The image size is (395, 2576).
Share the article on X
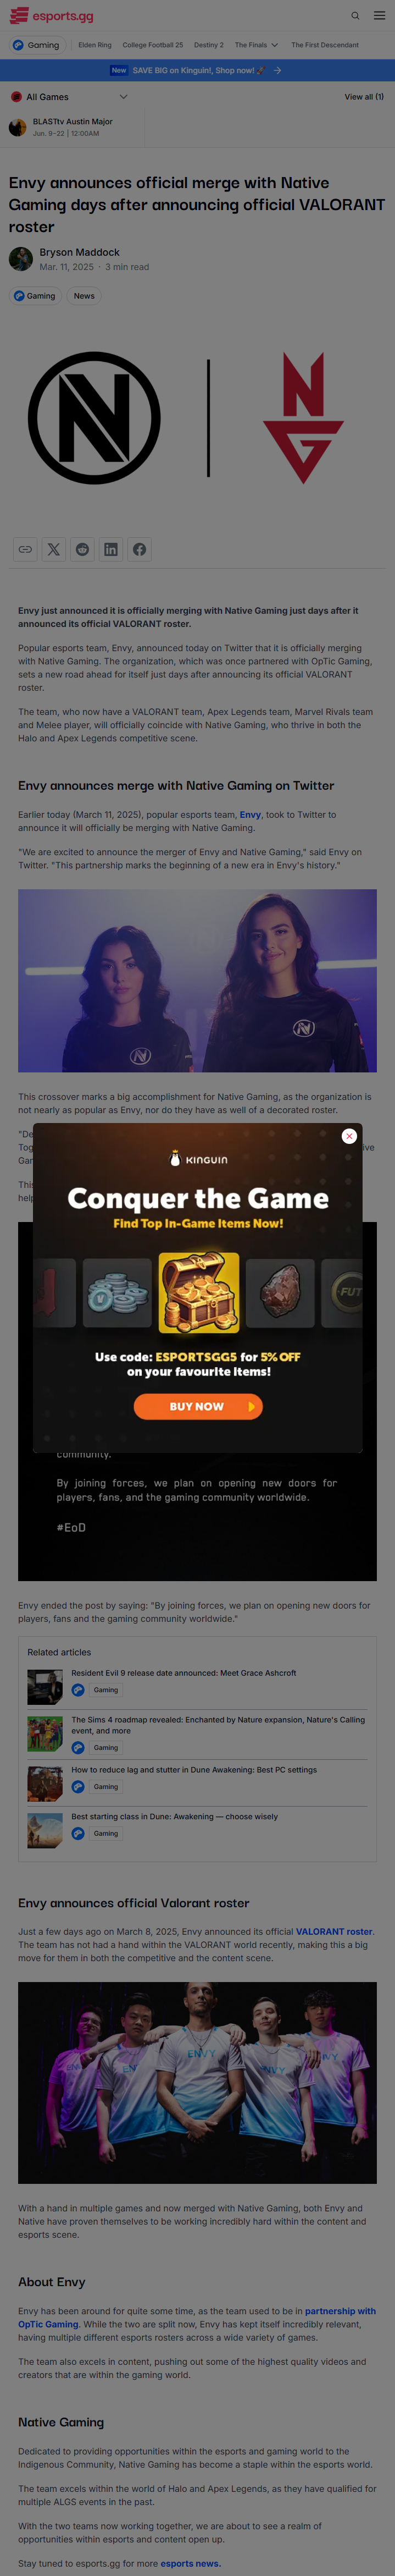(x=54, y=549)
